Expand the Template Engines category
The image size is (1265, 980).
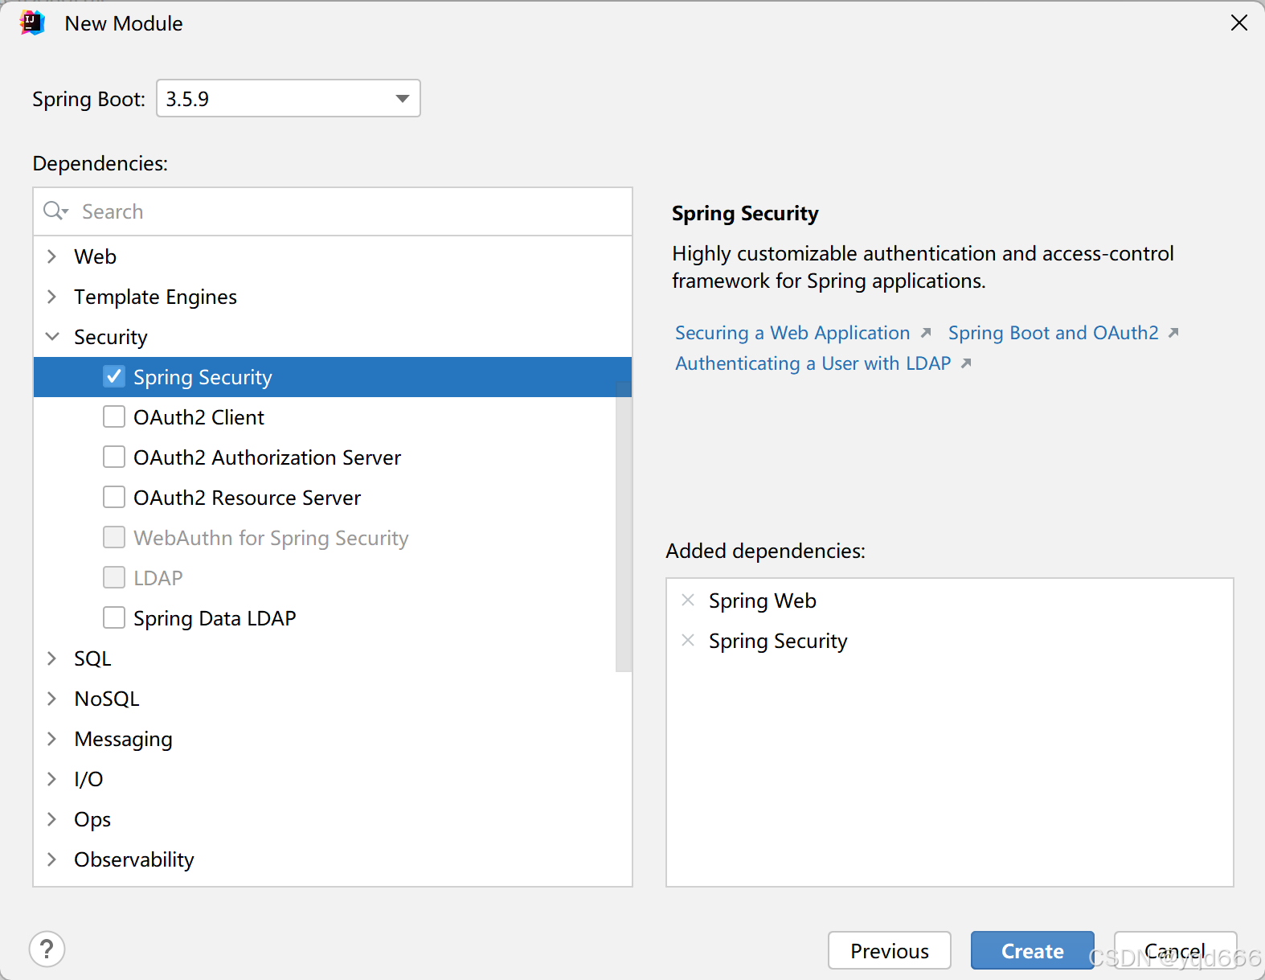click(52, 297)
